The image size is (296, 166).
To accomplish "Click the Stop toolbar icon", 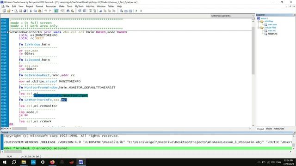I will (x=141, y=11).
